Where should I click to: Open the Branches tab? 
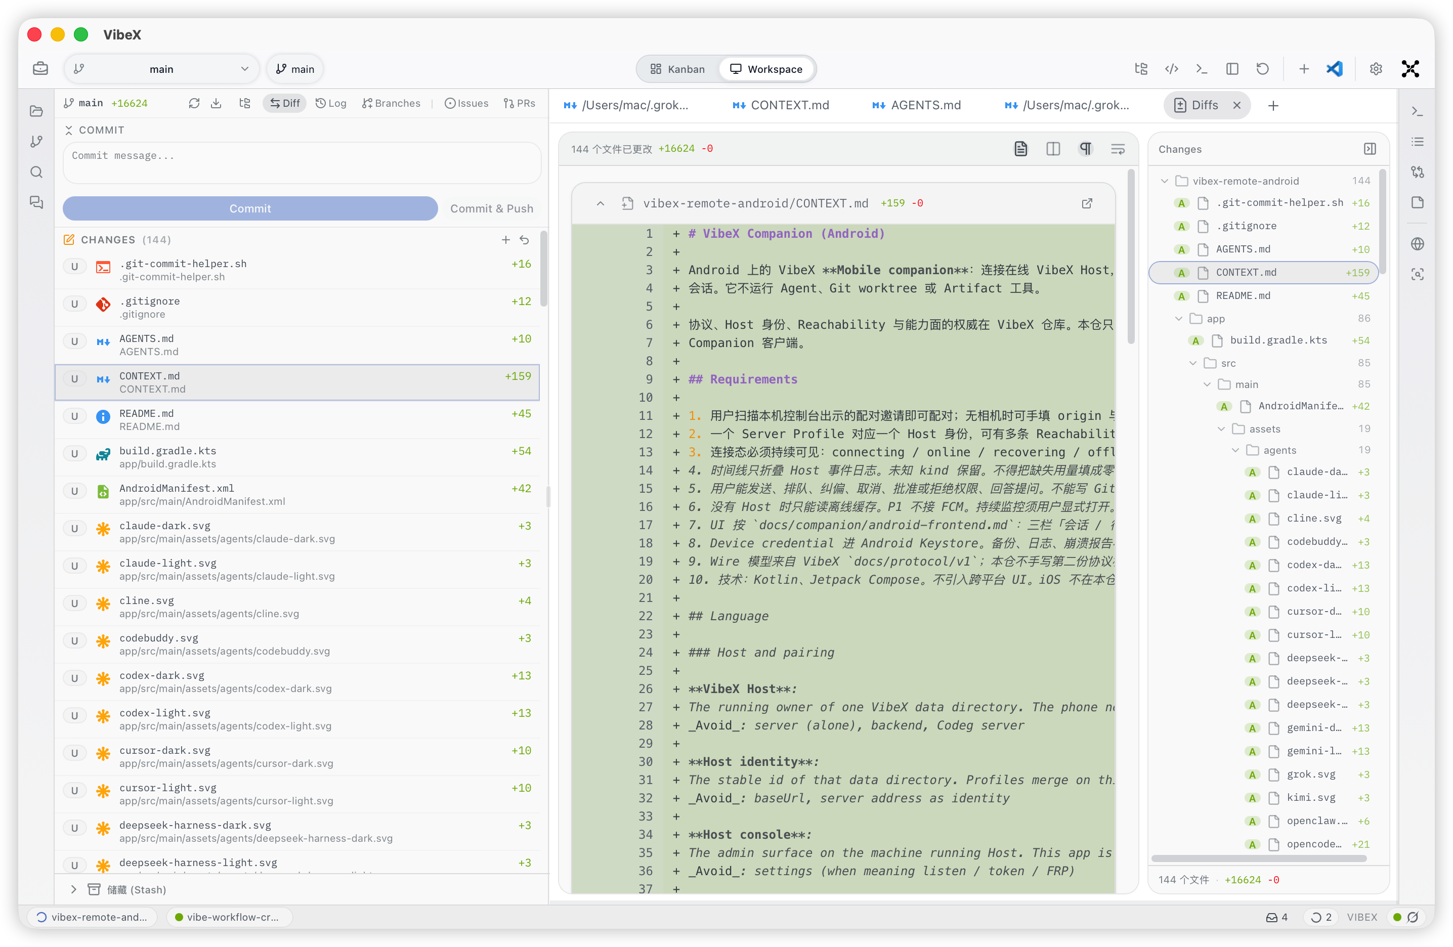coord(391,103)
